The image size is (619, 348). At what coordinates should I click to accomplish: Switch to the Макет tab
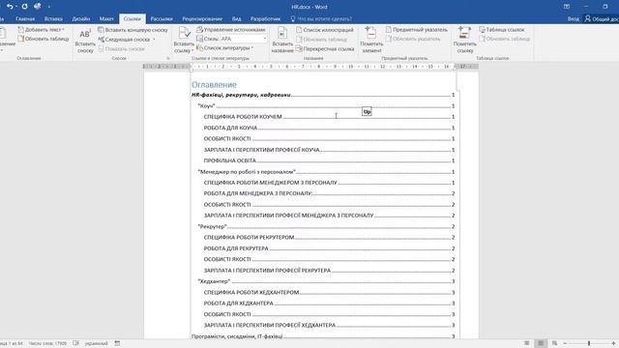pos(106,18)
